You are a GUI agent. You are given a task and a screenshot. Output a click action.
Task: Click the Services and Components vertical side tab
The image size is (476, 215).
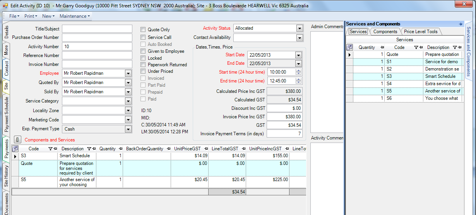point(468,51)
